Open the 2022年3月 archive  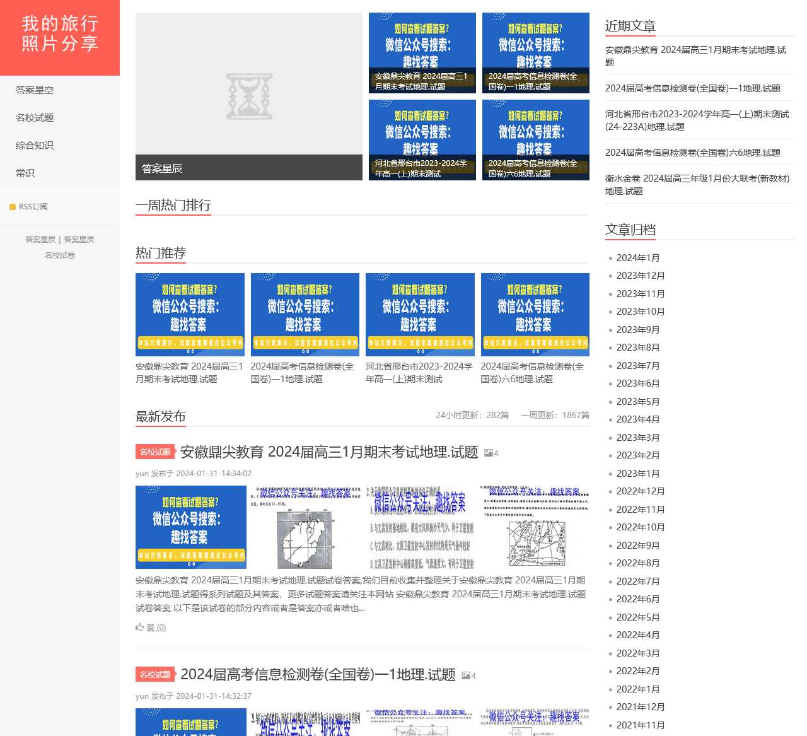(638, 653)
